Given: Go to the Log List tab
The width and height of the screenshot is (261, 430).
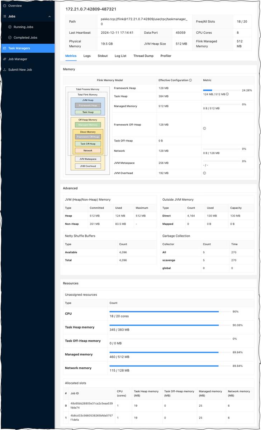Looking at the screenshot, I should pos(120,56).
